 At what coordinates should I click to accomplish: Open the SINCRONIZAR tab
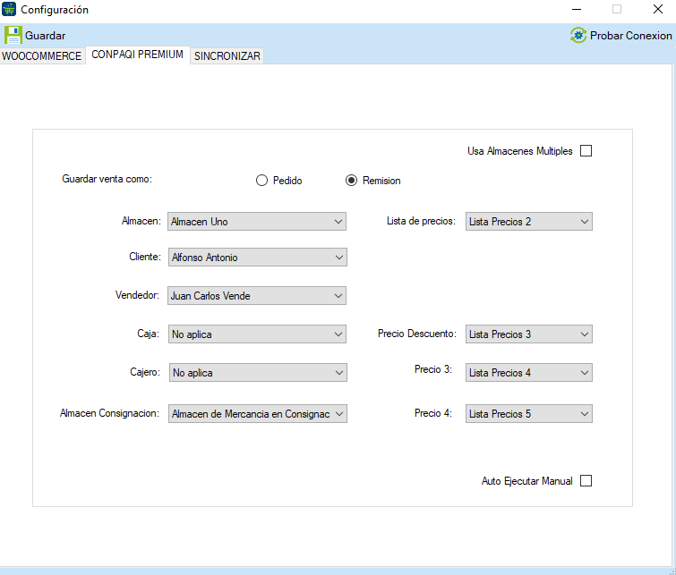click(227, 56)
